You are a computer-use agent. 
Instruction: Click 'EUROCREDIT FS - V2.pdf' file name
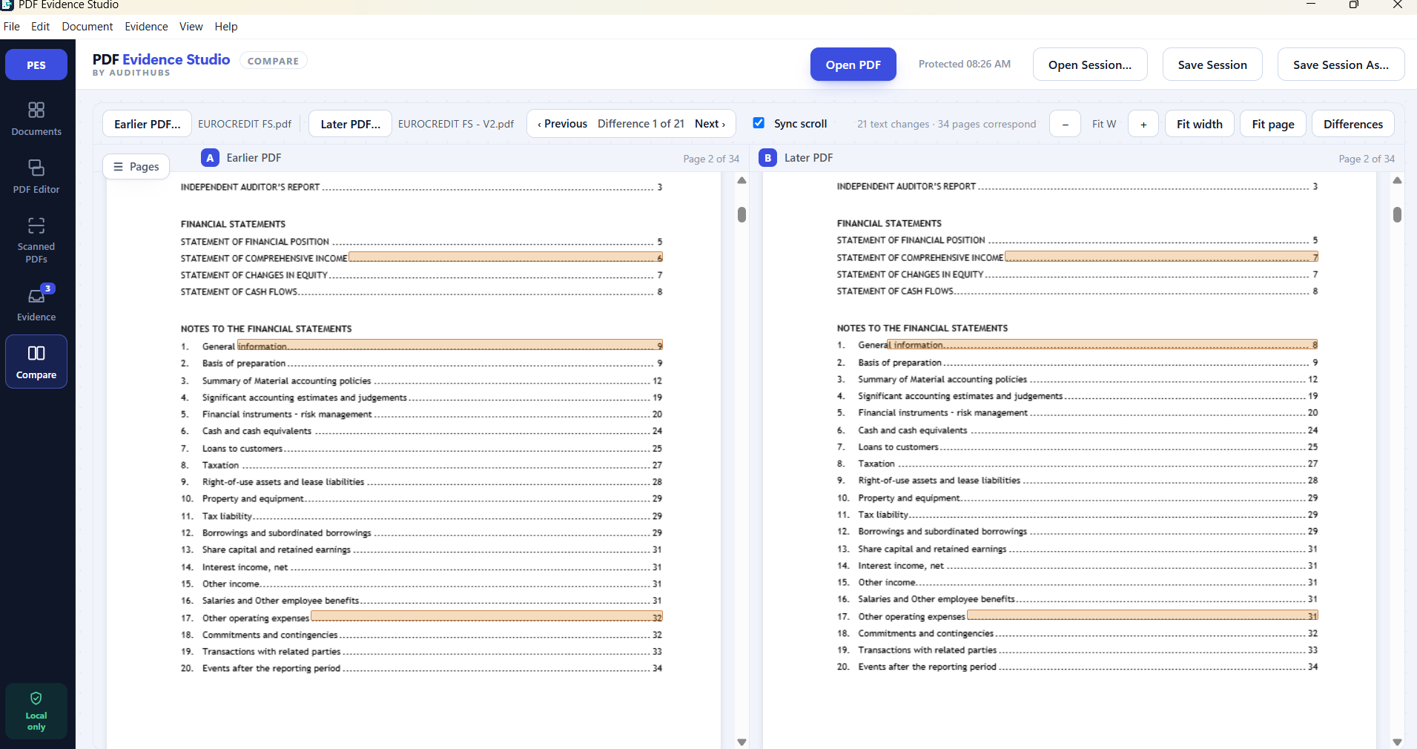456,124
